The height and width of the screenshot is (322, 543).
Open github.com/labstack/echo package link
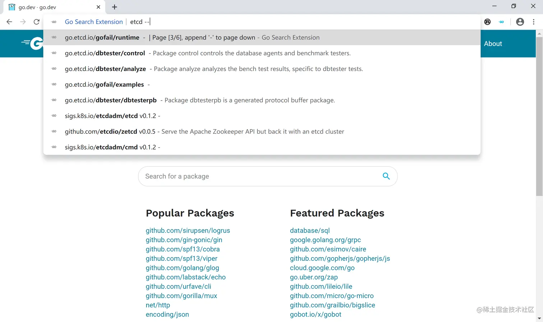[186, 277]
